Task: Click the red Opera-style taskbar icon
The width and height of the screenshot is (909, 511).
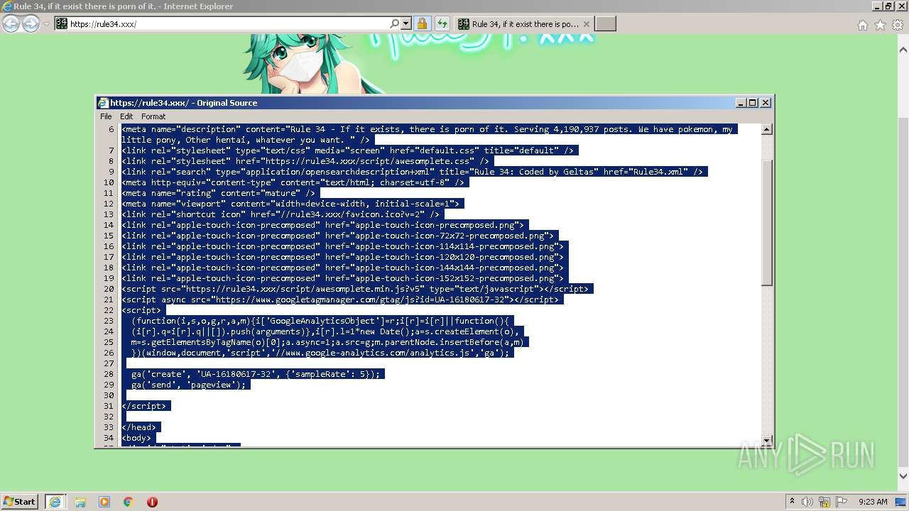Action: click(x=152, y=502)
